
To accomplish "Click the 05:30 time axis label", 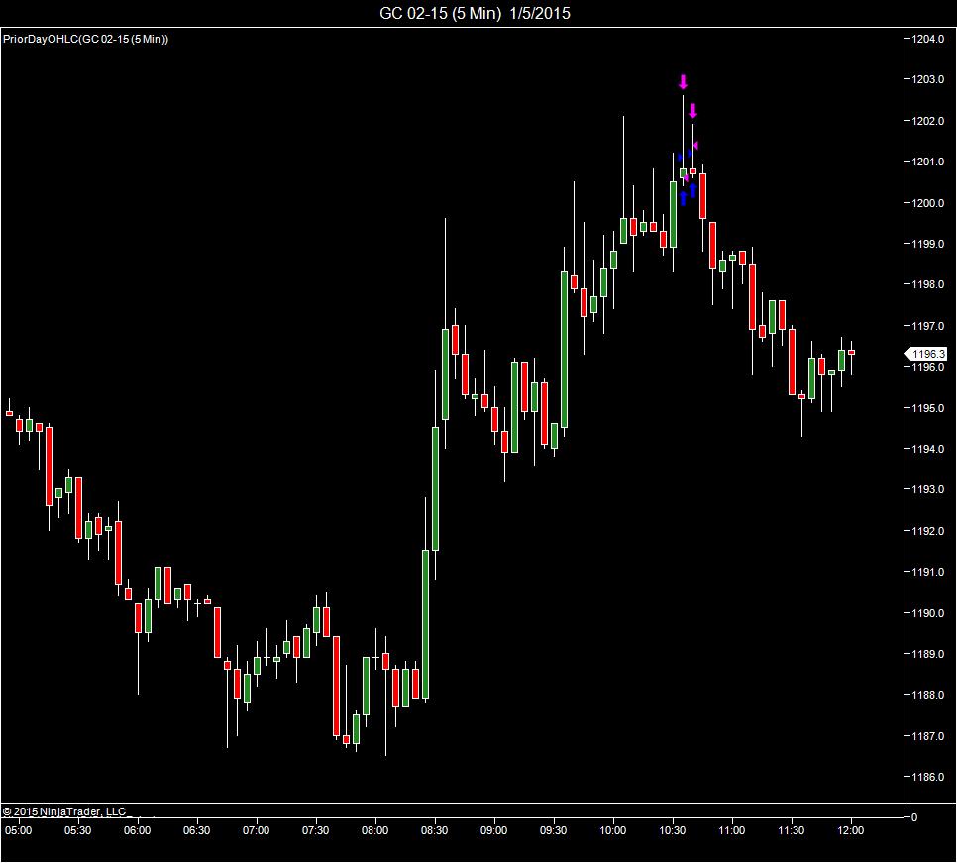I will click(x=77, y=830).
